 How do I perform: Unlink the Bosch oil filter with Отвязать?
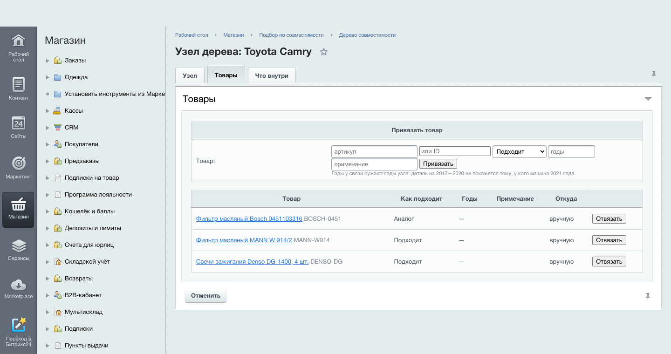click(x=609, y=219)
